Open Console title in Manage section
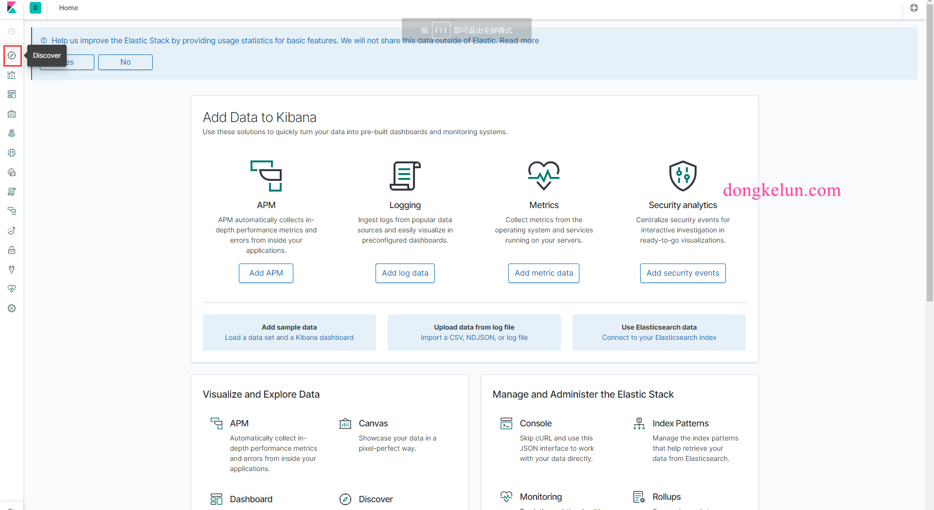The image size is (934, 510). tap(536, 423)
